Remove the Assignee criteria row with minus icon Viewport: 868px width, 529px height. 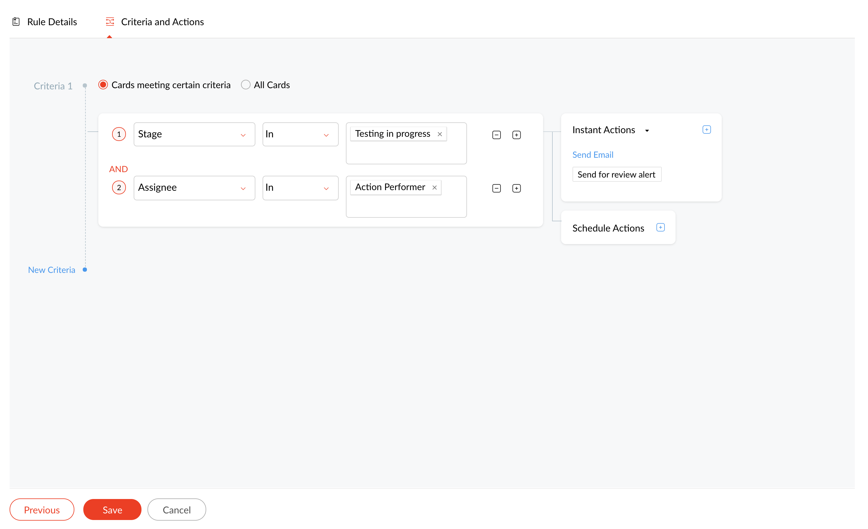point(496,188)
